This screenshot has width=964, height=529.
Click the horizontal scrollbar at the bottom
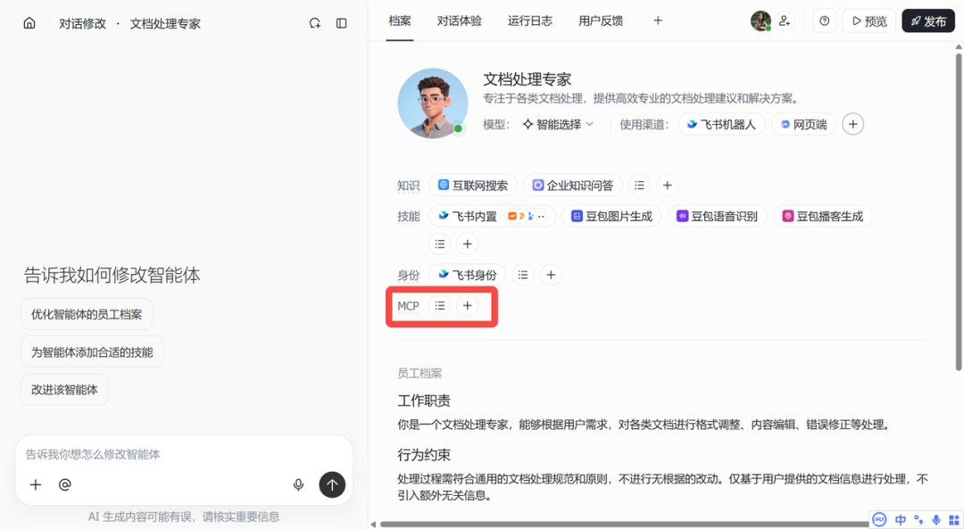624,524
